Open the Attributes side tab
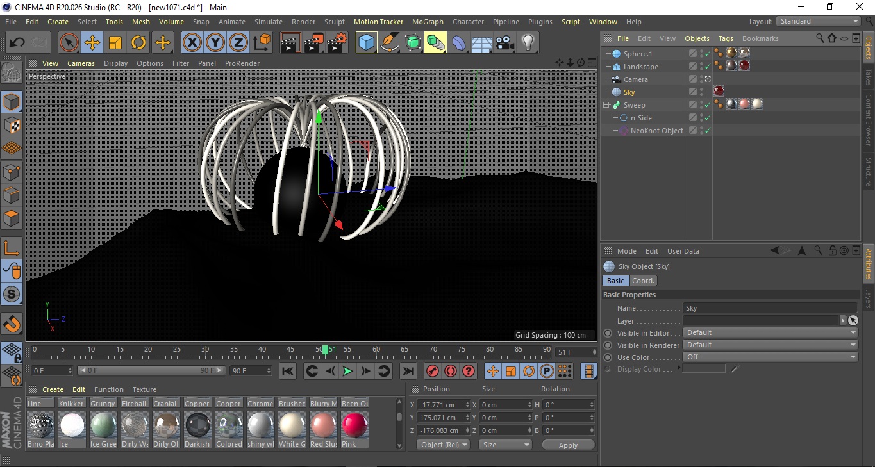 click(x=869, y=263)
